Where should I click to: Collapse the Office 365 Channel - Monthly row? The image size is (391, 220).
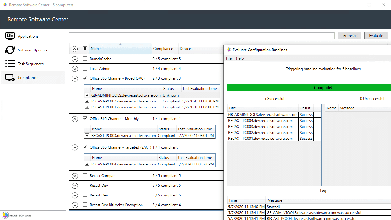[75, 119]
